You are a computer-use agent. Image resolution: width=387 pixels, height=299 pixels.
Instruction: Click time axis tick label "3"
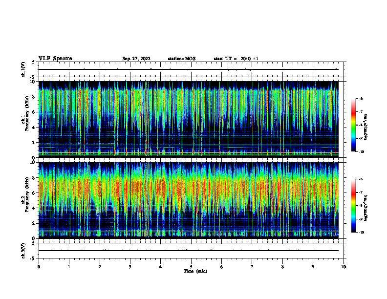(x=130, y=267)
